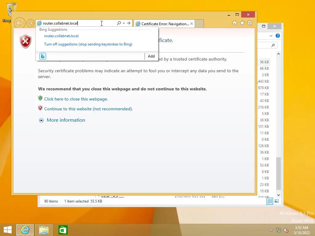Maximize the Explorer window behind IE
Viewport: 315px width, 236px height.
(264, 26)
